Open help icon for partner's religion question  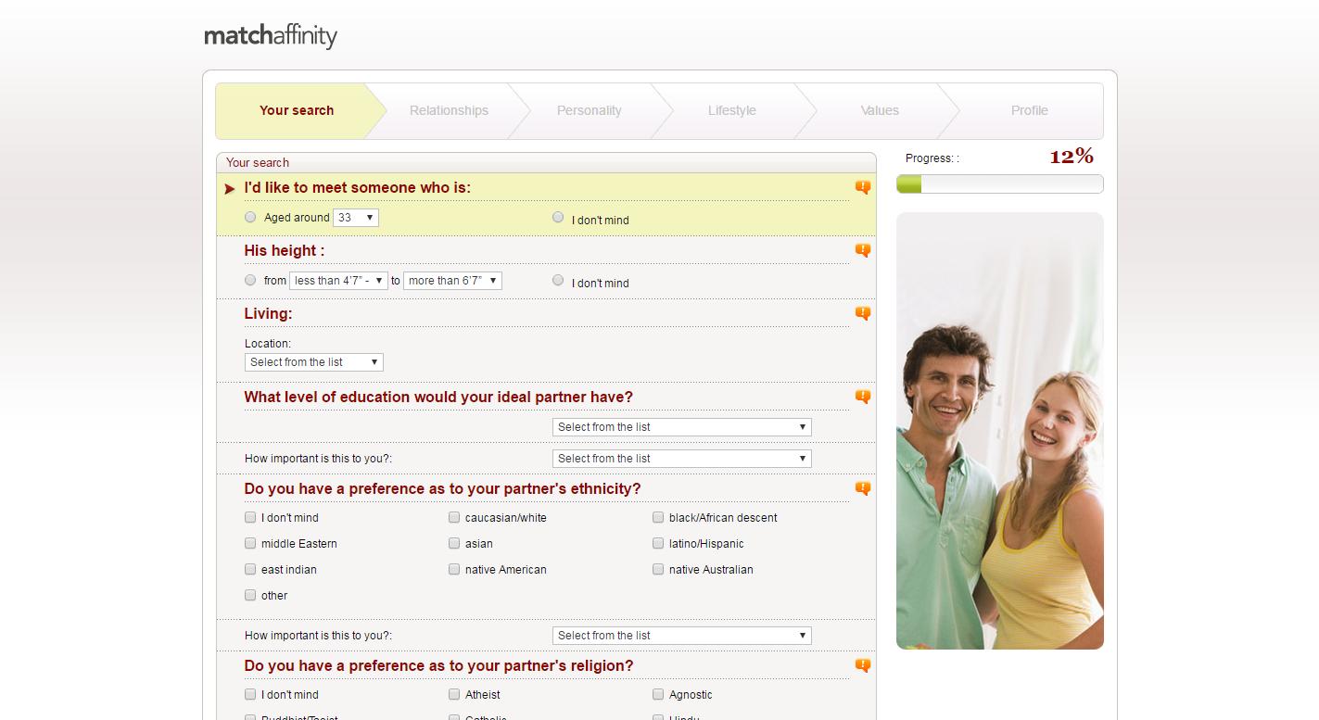pyautogui.click(x=863, y=666)
